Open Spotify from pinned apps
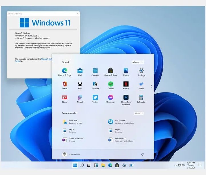 (x=111, y=85)
